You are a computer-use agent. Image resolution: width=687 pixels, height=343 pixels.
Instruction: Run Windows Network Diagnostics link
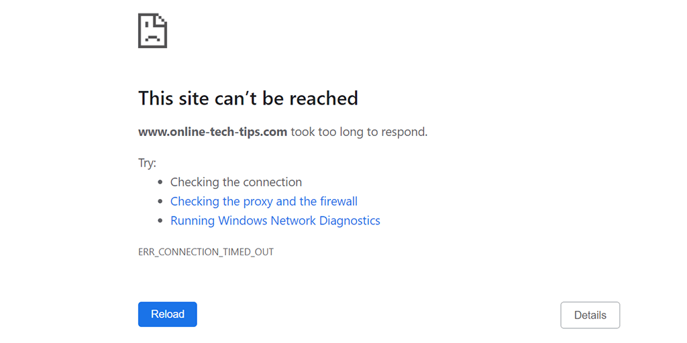pos(275,221)
